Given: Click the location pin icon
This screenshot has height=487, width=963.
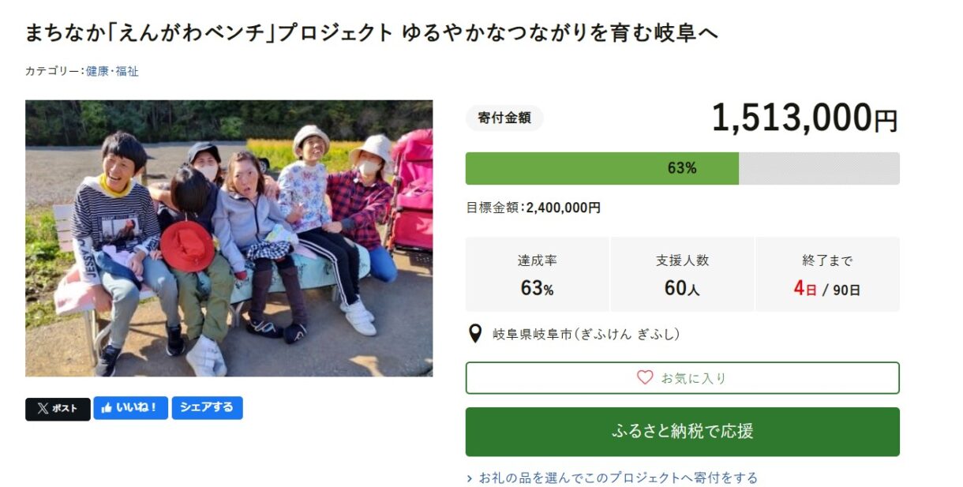Looking at the screenshot, I should click(x=475, y=335).
